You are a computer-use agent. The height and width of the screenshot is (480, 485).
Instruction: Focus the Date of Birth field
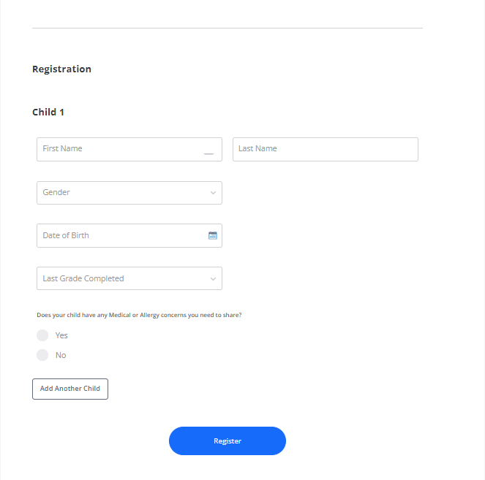121,235
